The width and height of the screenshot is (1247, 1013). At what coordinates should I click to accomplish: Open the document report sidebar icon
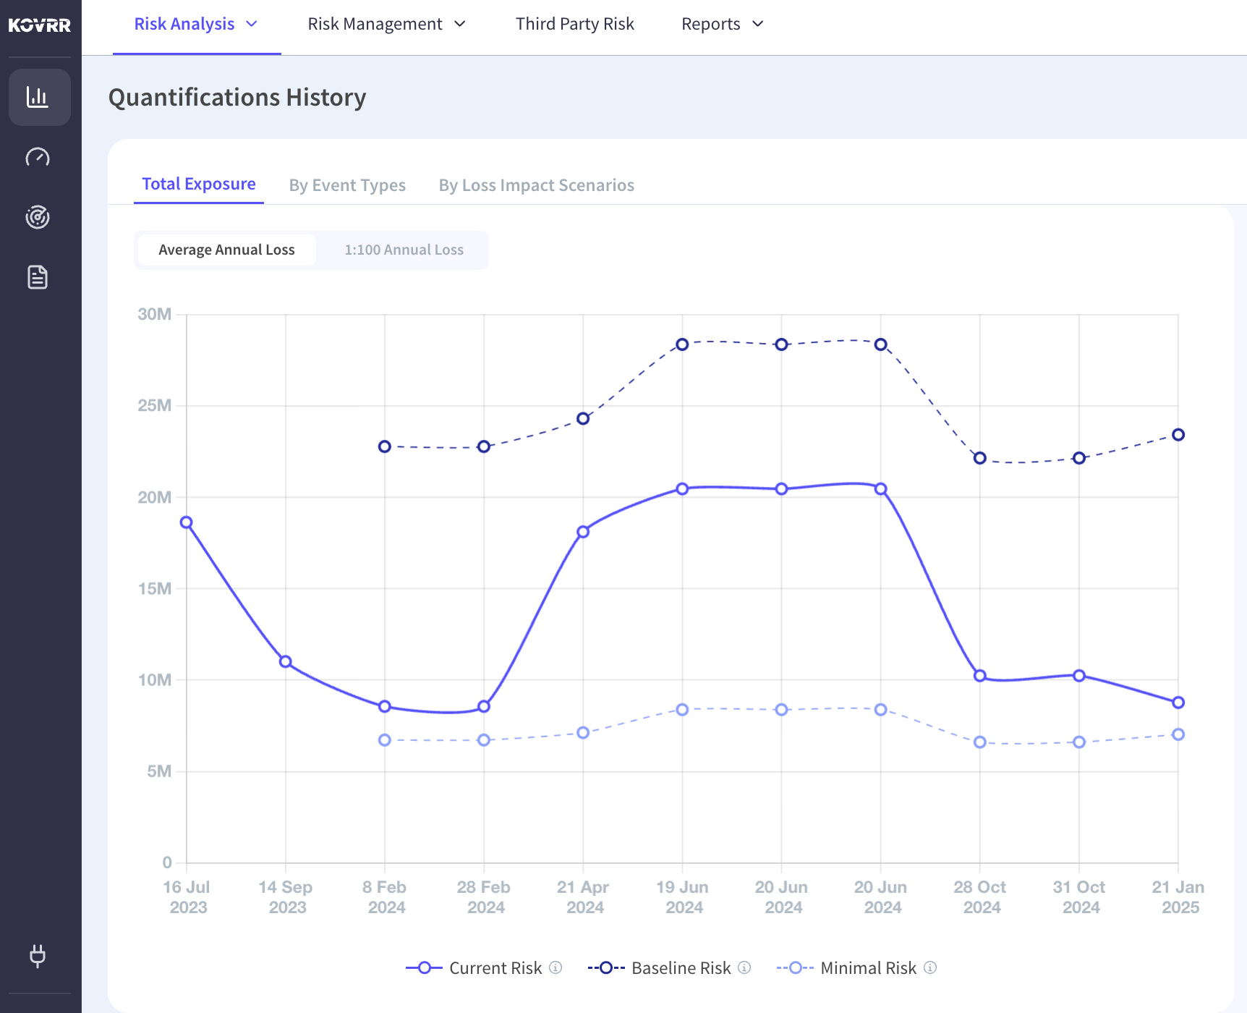pos(38,277)
